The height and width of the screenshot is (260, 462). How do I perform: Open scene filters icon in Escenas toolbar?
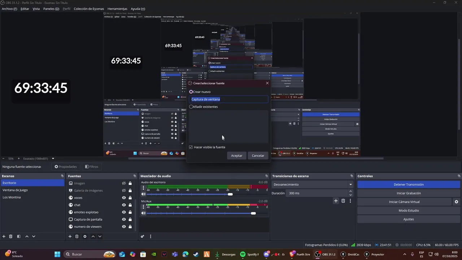pos(19,237)
